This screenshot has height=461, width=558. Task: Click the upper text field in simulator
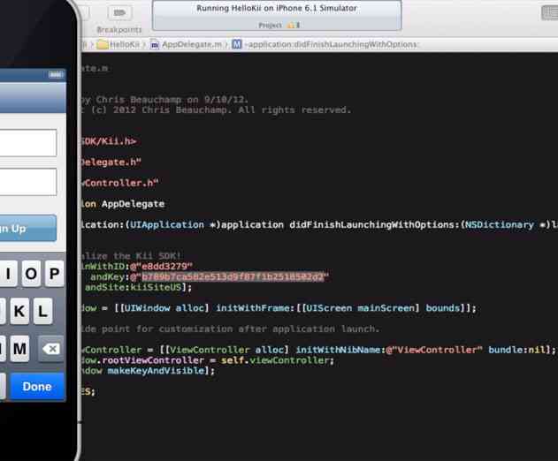point(27,143)
